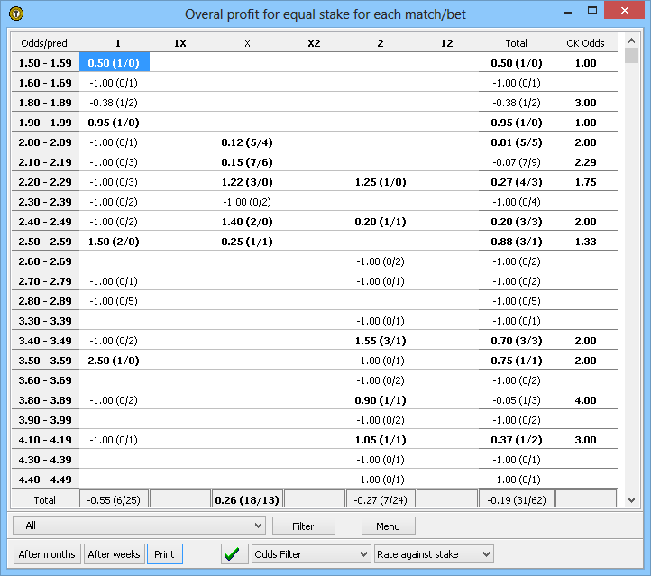Open the '-- All --' dropdown
The width and height of the screenshot is (651, 576).
(x=139, y=526)
